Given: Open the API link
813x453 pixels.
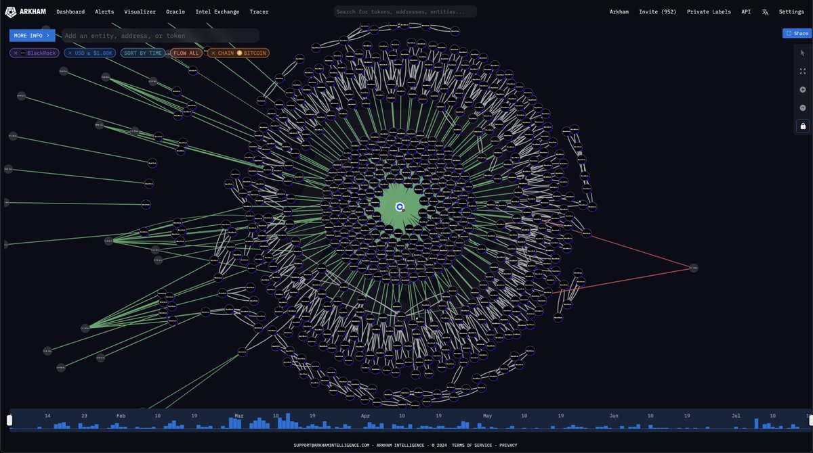Looking at the screenshot, I should pos(746,11).
